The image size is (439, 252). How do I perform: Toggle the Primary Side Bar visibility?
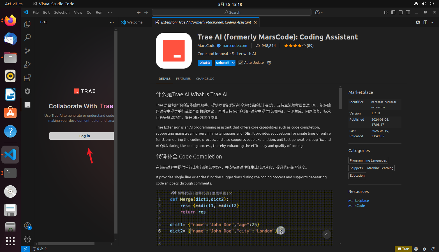pyautogui.click(x=393, y=12)
